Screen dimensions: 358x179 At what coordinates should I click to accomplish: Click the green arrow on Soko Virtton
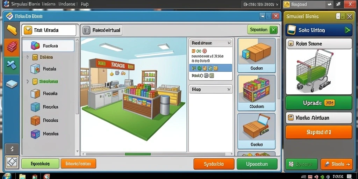347,30
